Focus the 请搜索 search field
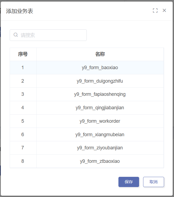The width and height of the screenshot is (174, 197). [48, 35]
